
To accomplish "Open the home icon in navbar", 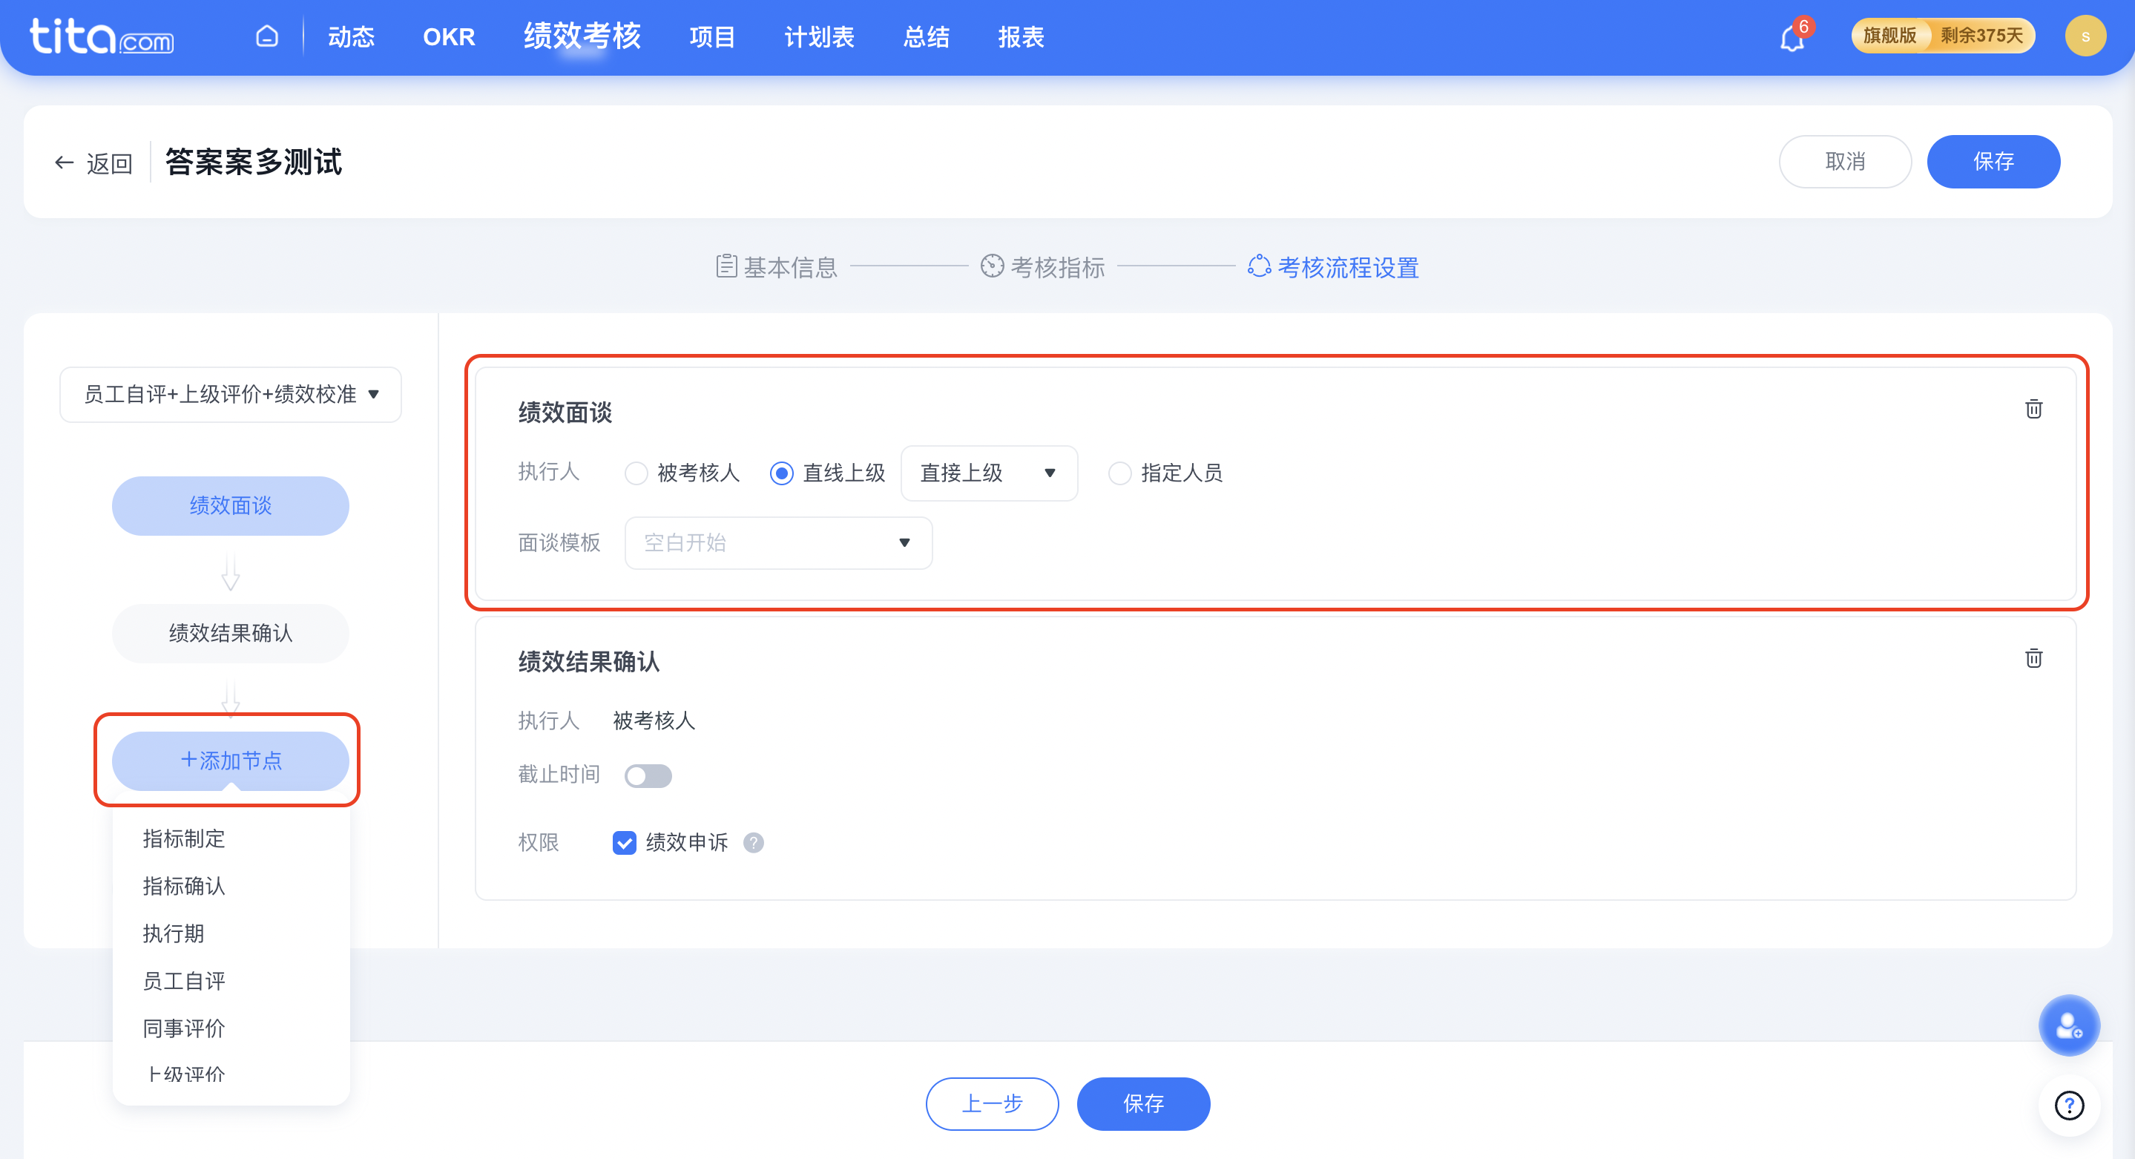I will tap(267, 36).
